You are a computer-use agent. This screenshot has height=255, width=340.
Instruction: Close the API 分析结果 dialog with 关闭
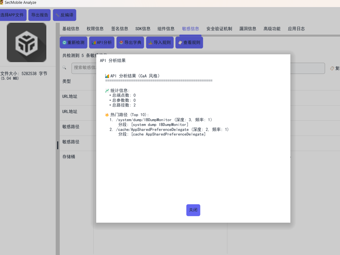pos(193,210)
